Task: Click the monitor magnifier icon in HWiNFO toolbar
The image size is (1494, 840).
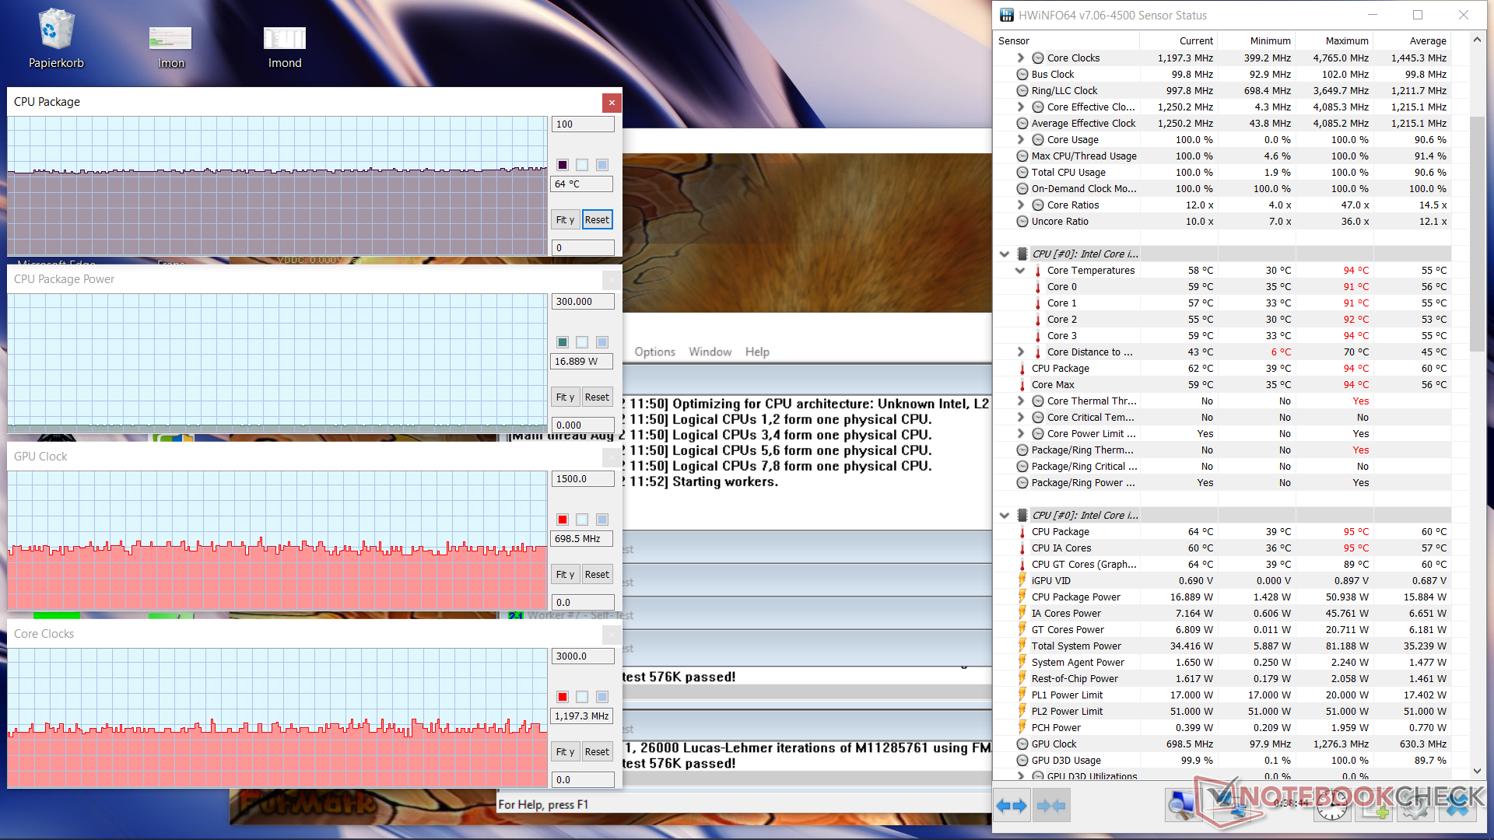Action: (x=1183, y=806)
